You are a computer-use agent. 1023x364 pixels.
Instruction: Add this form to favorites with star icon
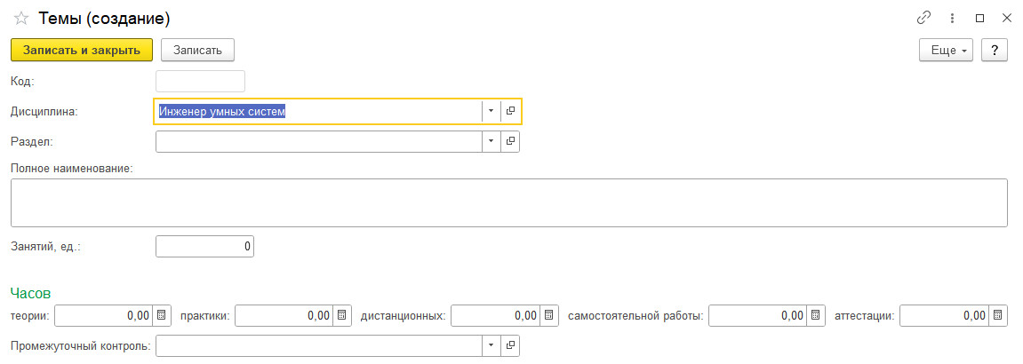(x=21, y=18)
